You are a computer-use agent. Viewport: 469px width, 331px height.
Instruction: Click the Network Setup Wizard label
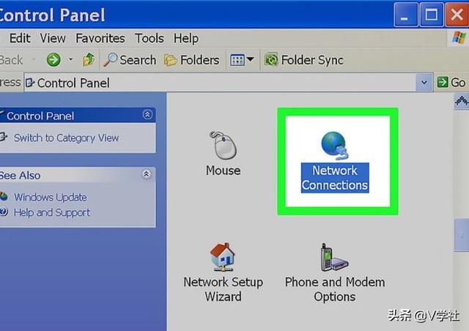223,289
